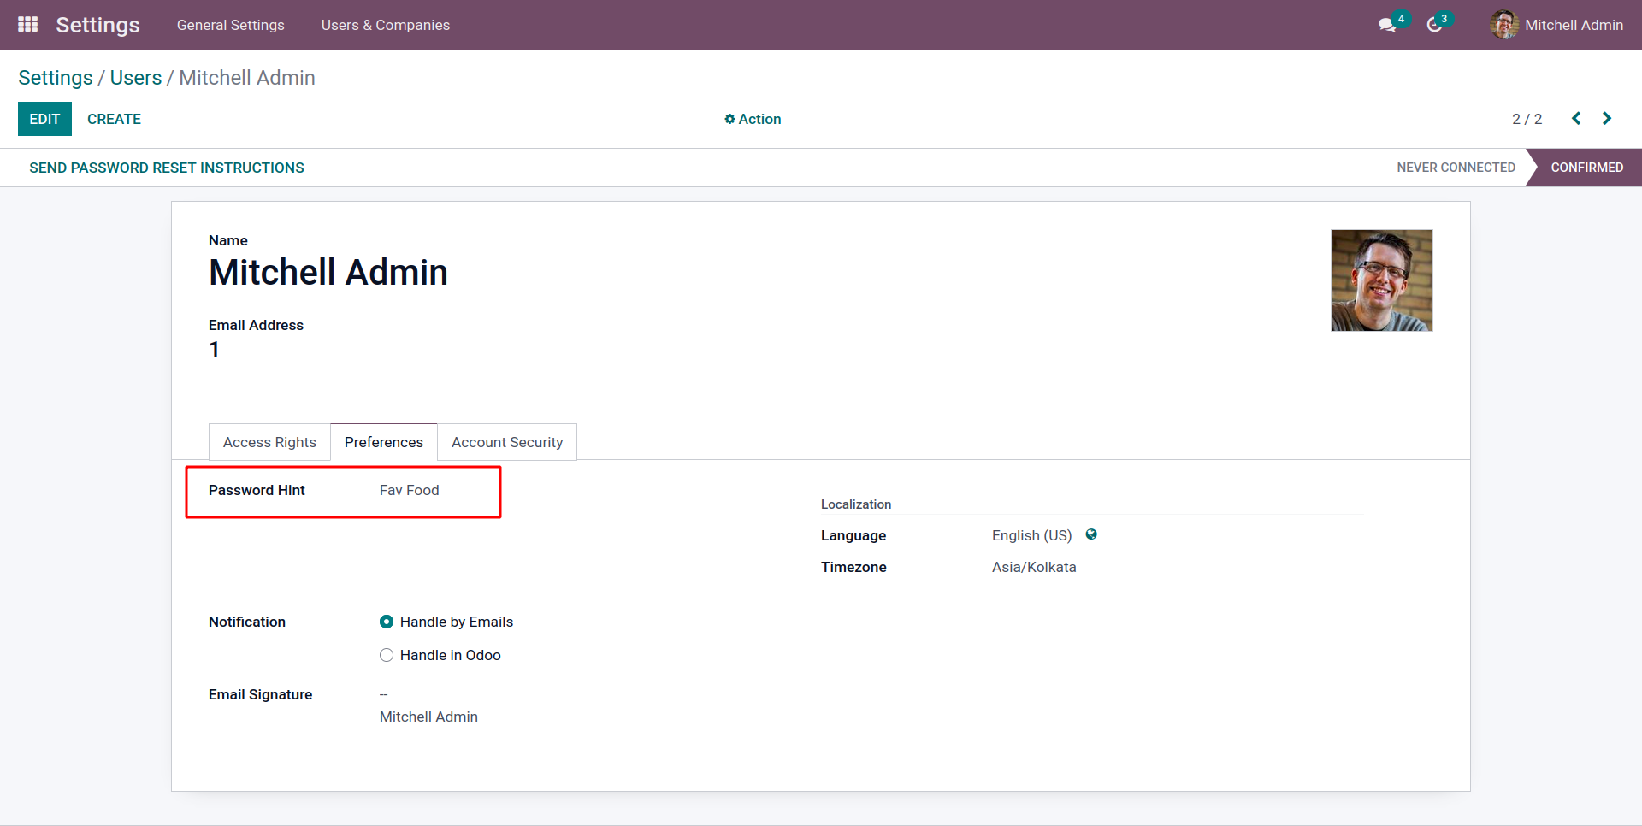Click Send Password Reset Instructions
The width and height of the screenshot is (1642, 826).
coord(167,168)
